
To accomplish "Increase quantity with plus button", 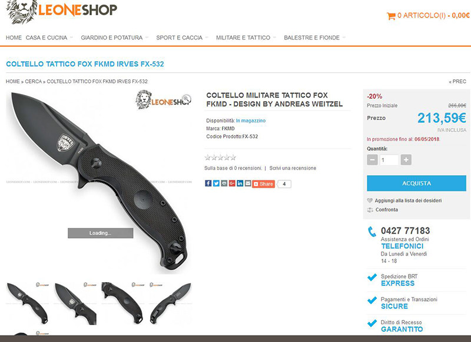I will (406, 160).
